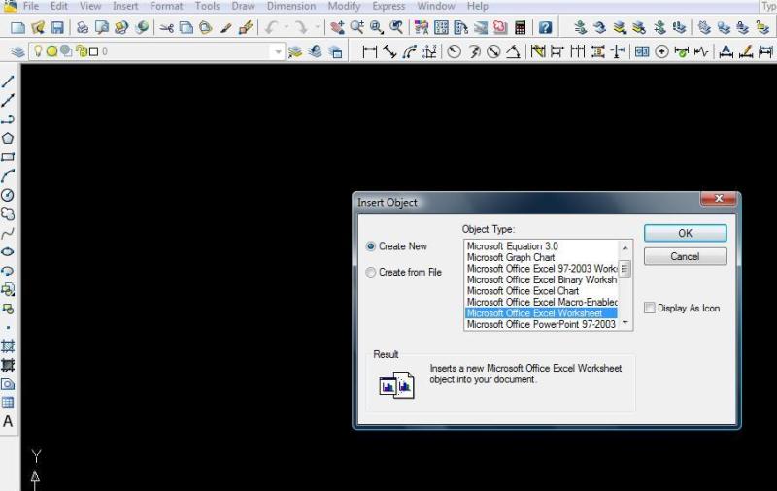The image size is (777, 491).
Task: Click the Cut scissors icon
Action: pyautogui.click(x=166, y=28)
